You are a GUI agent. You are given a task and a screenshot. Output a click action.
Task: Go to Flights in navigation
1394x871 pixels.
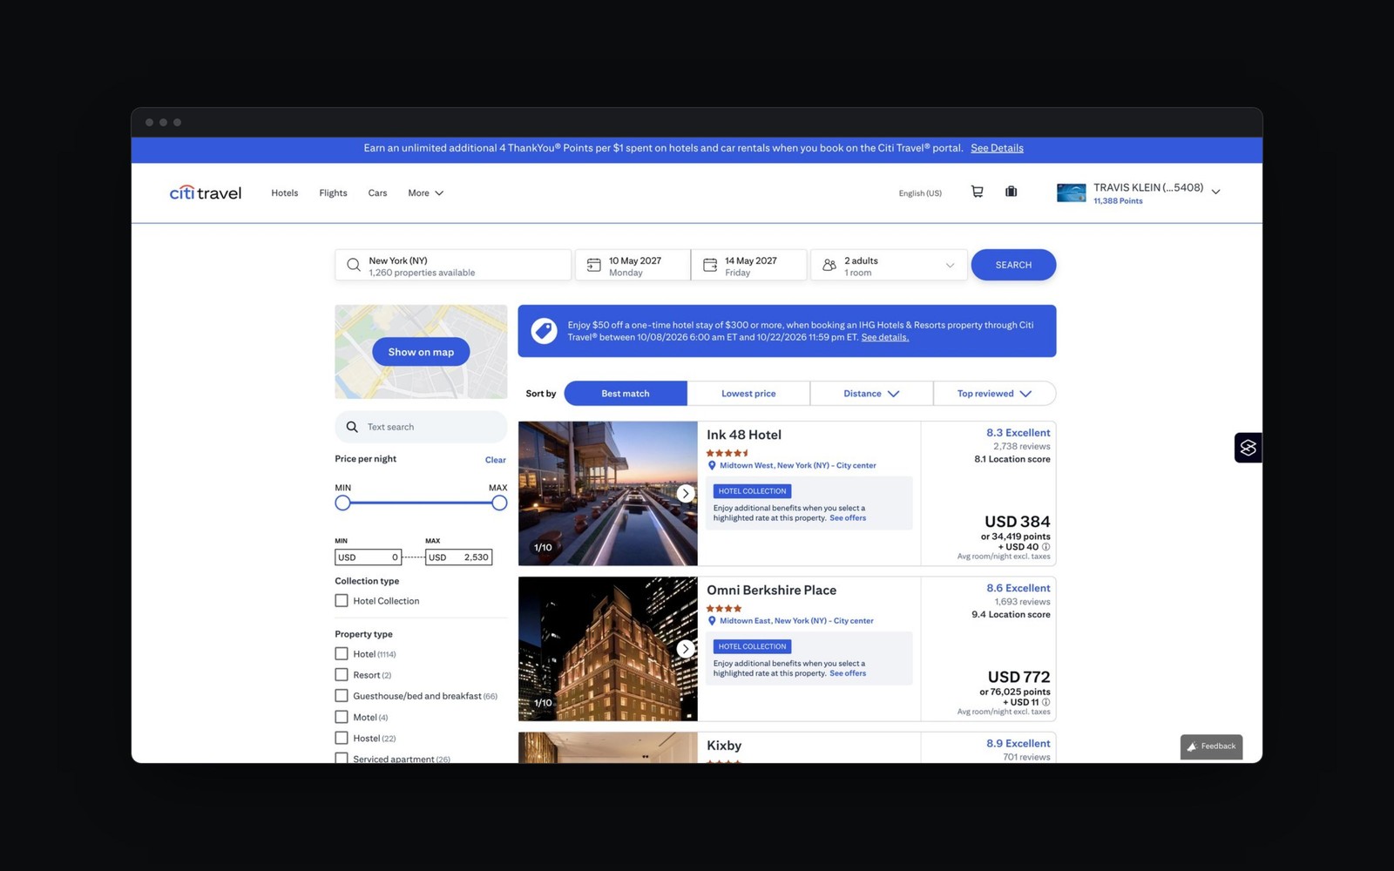point(333,193)
